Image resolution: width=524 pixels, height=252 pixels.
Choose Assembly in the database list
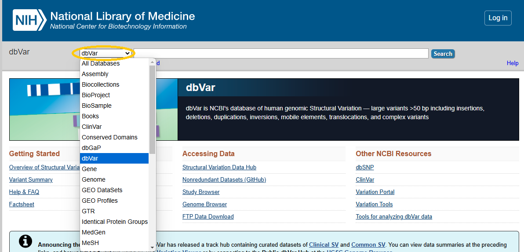(114, 74)
